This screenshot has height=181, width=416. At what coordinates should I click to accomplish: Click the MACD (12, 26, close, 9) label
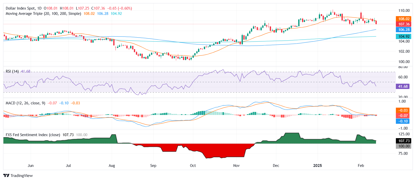(x=25, y=103)
